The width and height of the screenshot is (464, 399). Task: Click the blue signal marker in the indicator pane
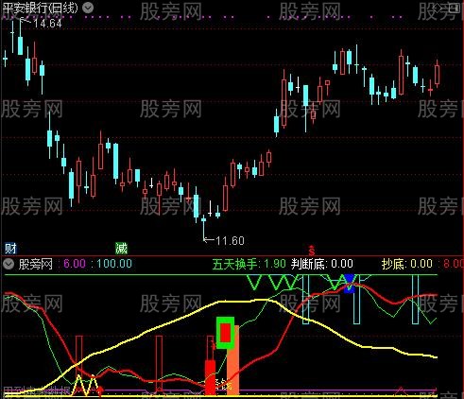tap(350, 284)
